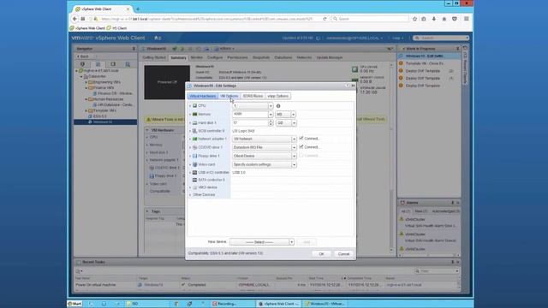Image resolution: width=548 pixels, height=308 pixels.
Task: Pin the Recent Tasks panel
Action: 453,262
